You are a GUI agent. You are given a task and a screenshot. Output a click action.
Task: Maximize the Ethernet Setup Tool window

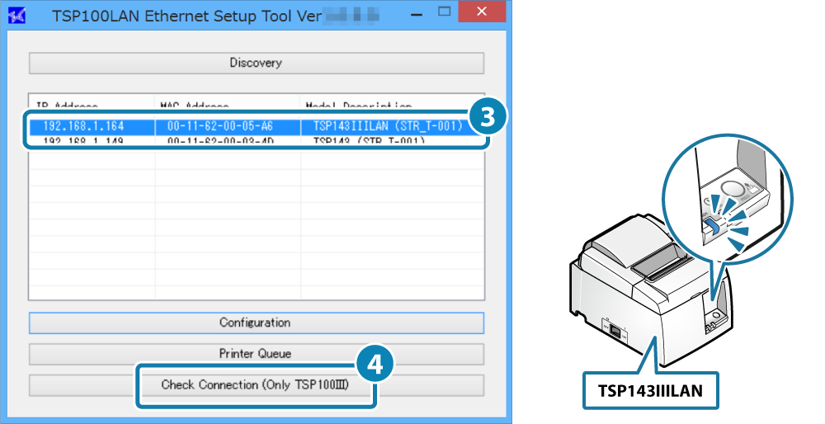(445, 12)
